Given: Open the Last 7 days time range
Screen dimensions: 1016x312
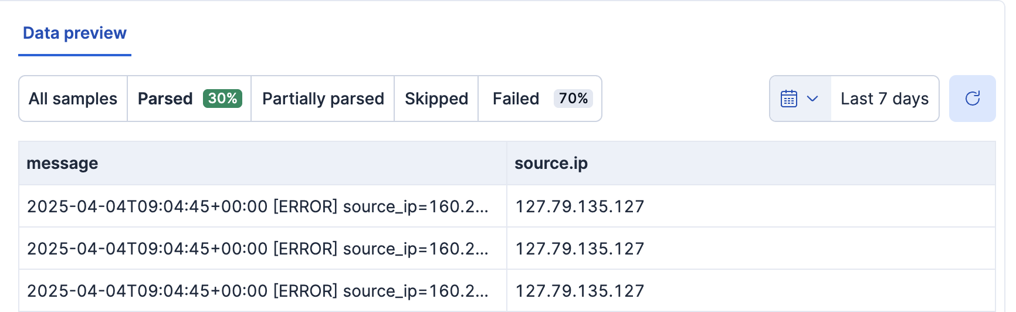Looking at the screenshot, I should coord(884,99).
